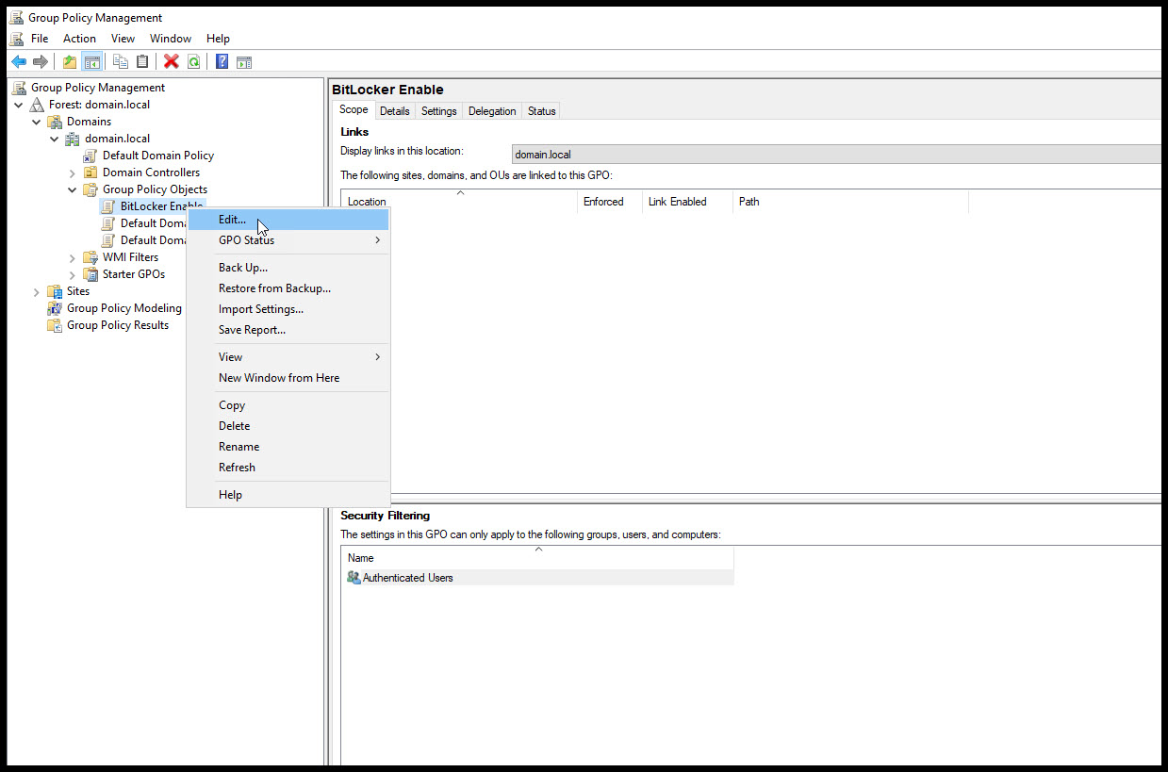Toggle the Show/Hide Console Tree icon
1168x772 pixels.
point(91,60)
